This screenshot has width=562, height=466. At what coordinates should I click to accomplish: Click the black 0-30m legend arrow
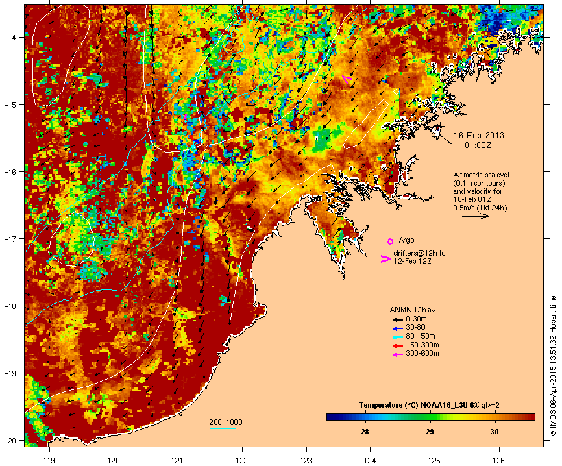[x=398, y=319]
